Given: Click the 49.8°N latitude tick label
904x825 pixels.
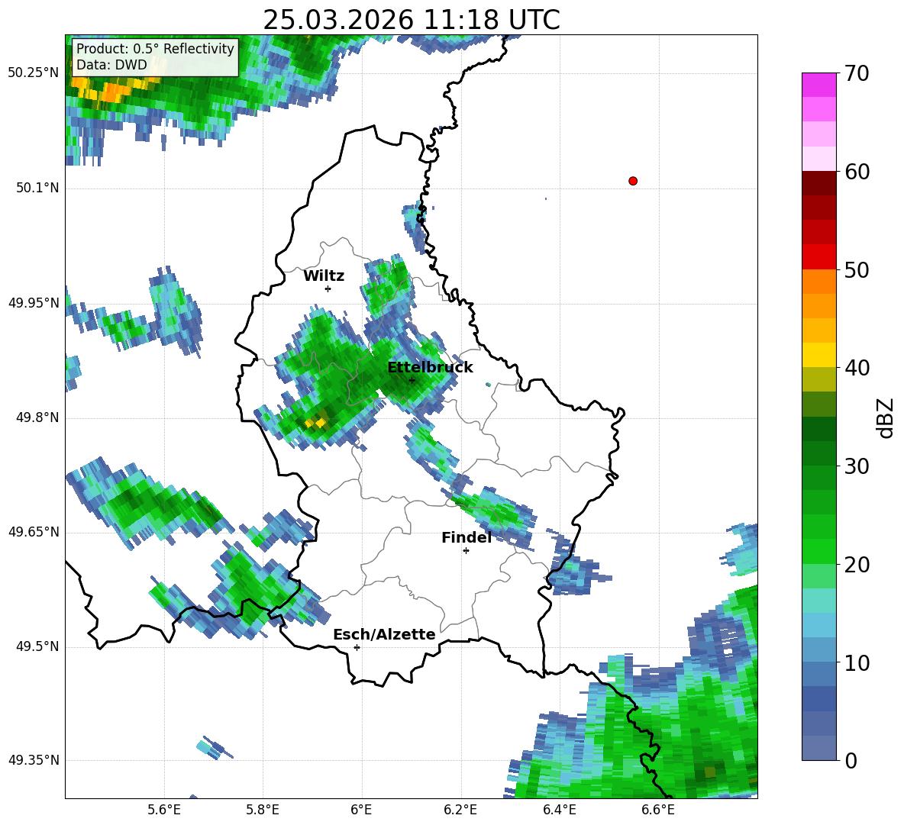Looking at the screenshot, I should point(37,417).
